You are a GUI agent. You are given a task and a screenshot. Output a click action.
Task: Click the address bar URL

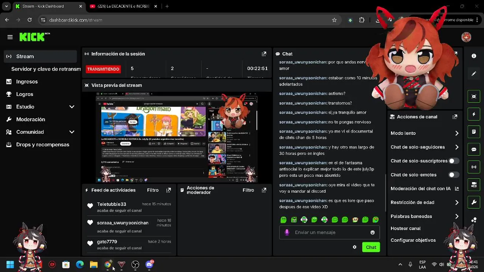coord(76,20)
